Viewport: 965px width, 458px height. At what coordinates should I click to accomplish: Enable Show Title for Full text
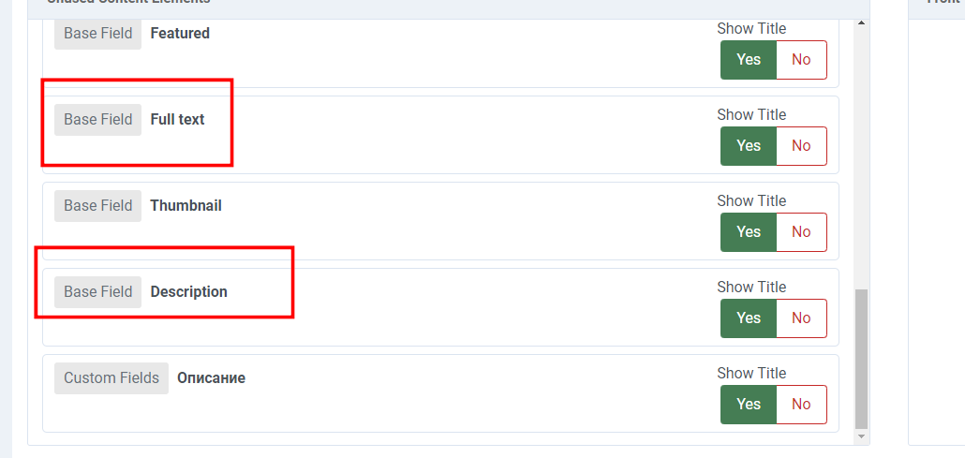pyautogui.click(x=748, y=146)
